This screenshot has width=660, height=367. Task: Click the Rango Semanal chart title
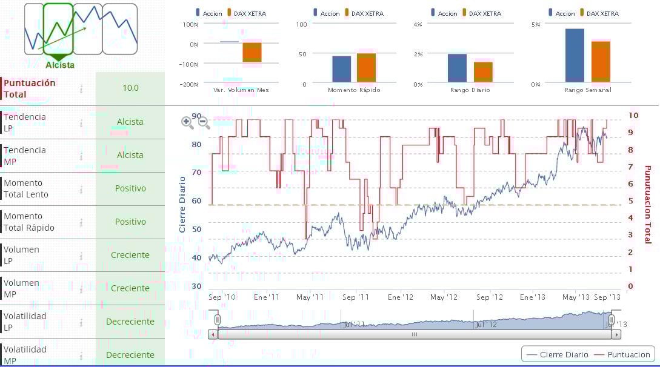tap(588, 90)
